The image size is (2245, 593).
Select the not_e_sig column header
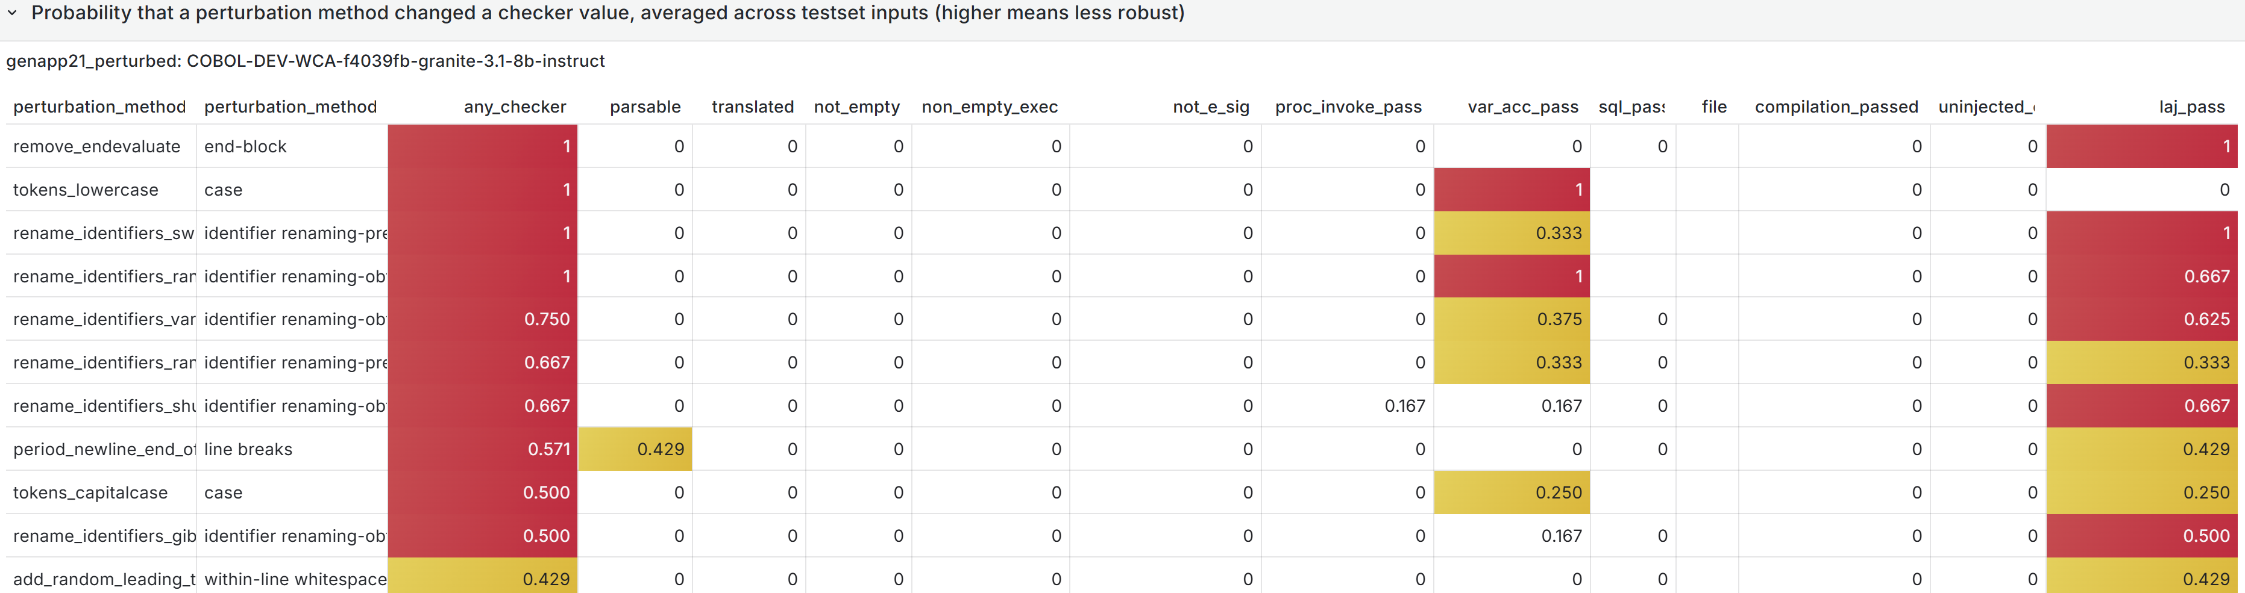tap(1211, 106)
